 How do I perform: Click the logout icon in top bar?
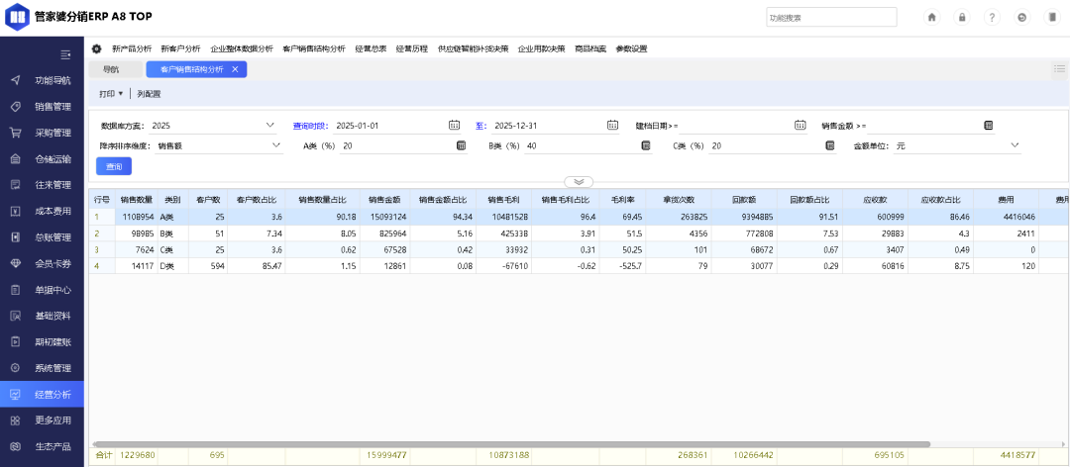click(1022, 18)
